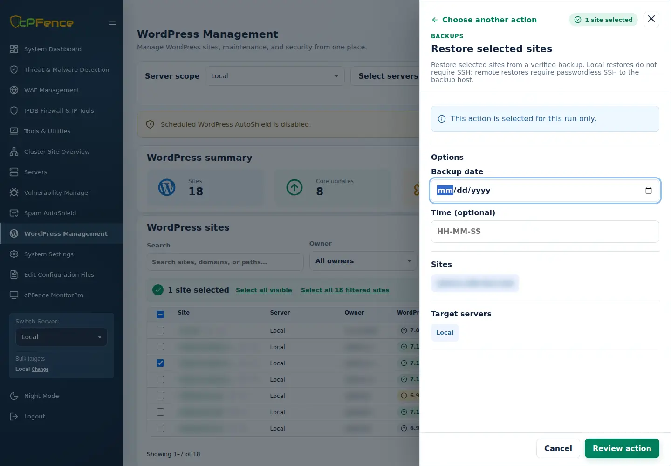
Task: Click the Change link under Bulk targets
Action: tap(40, 369)
